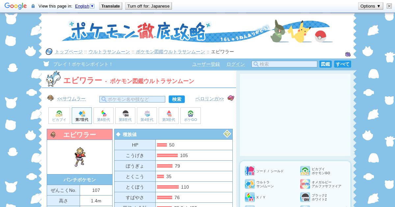The image size is (395, 207).
Task: Click the purple Ditto icon
Action: 348,54
